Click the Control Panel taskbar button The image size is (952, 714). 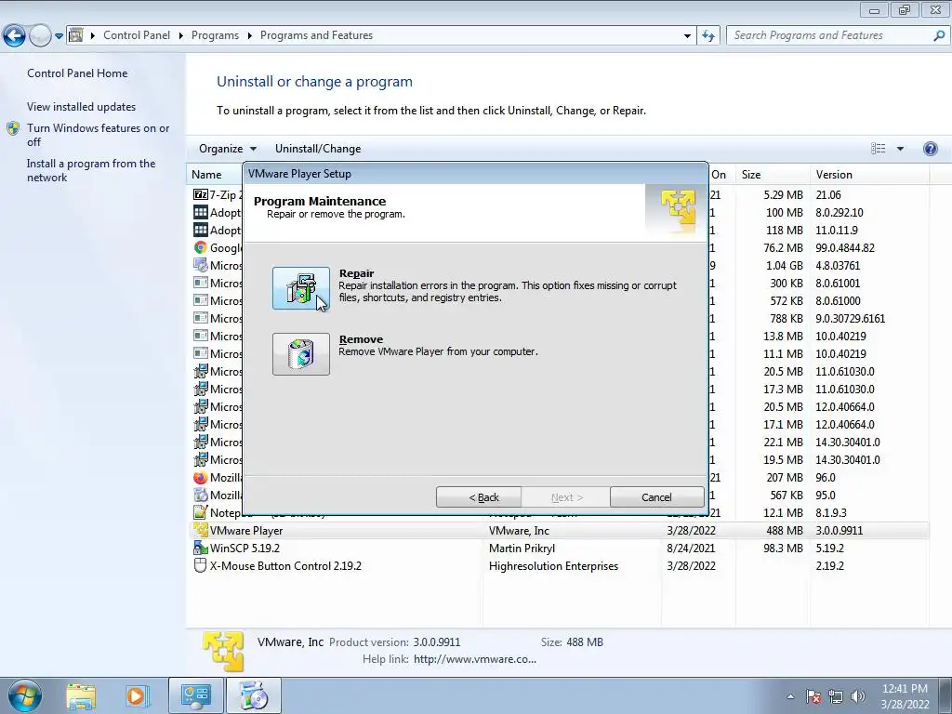pyautogui.click(x=196, y=695)
